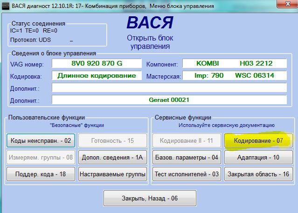Click the empty first Дополнит. field

point(169,87)
